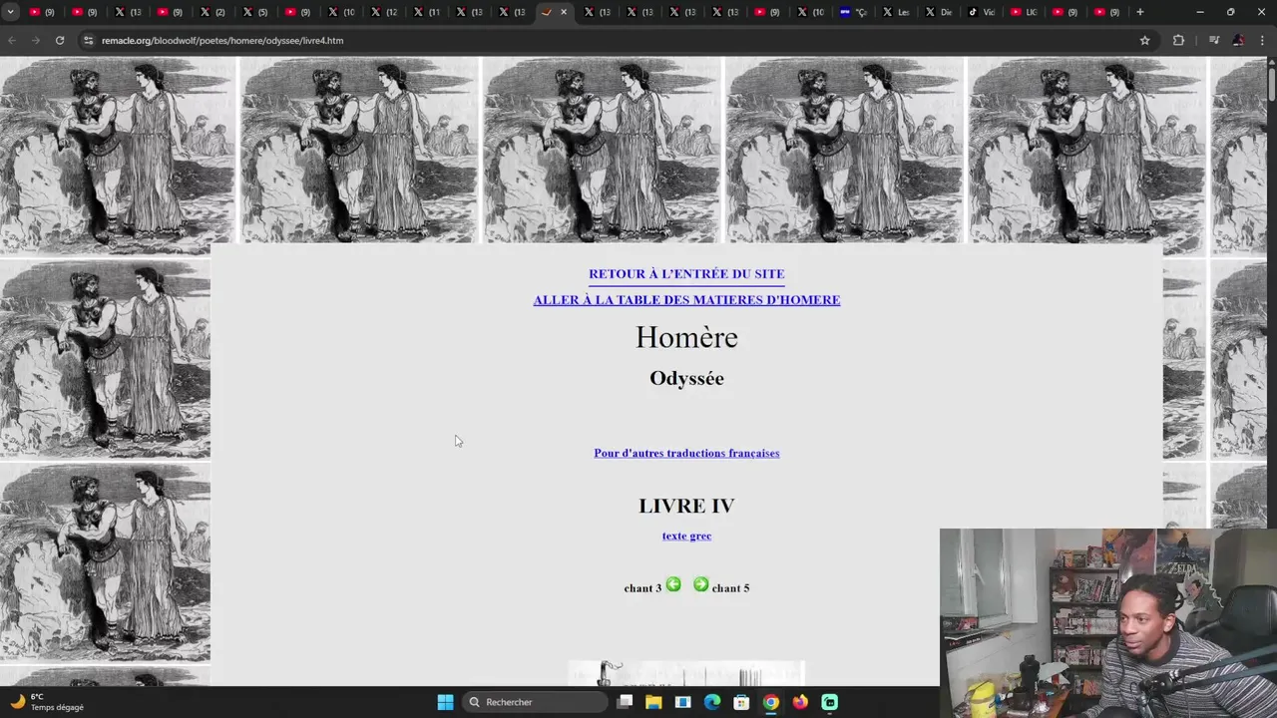Click the webcam overlay of the streamer
1277x718 pixels.
pos(1107,623)
